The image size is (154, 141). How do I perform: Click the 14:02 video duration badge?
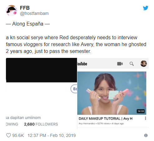[x=141, y=111]
